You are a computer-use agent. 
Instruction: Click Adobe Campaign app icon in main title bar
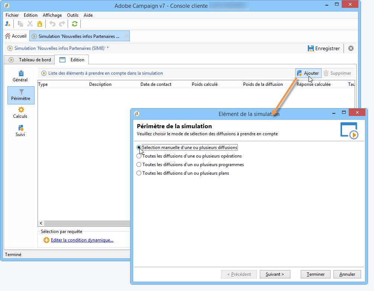(7, 6)
